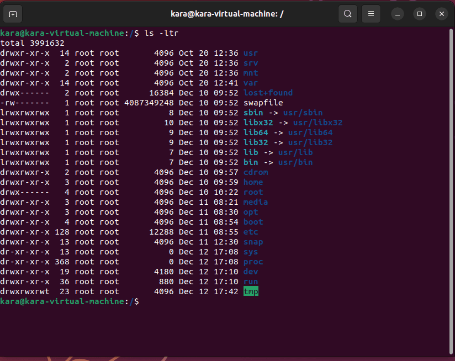This screenshot has height=361, width=455.
Task: Click the highlighted tmp directory name
Action: tap(251, 291)
